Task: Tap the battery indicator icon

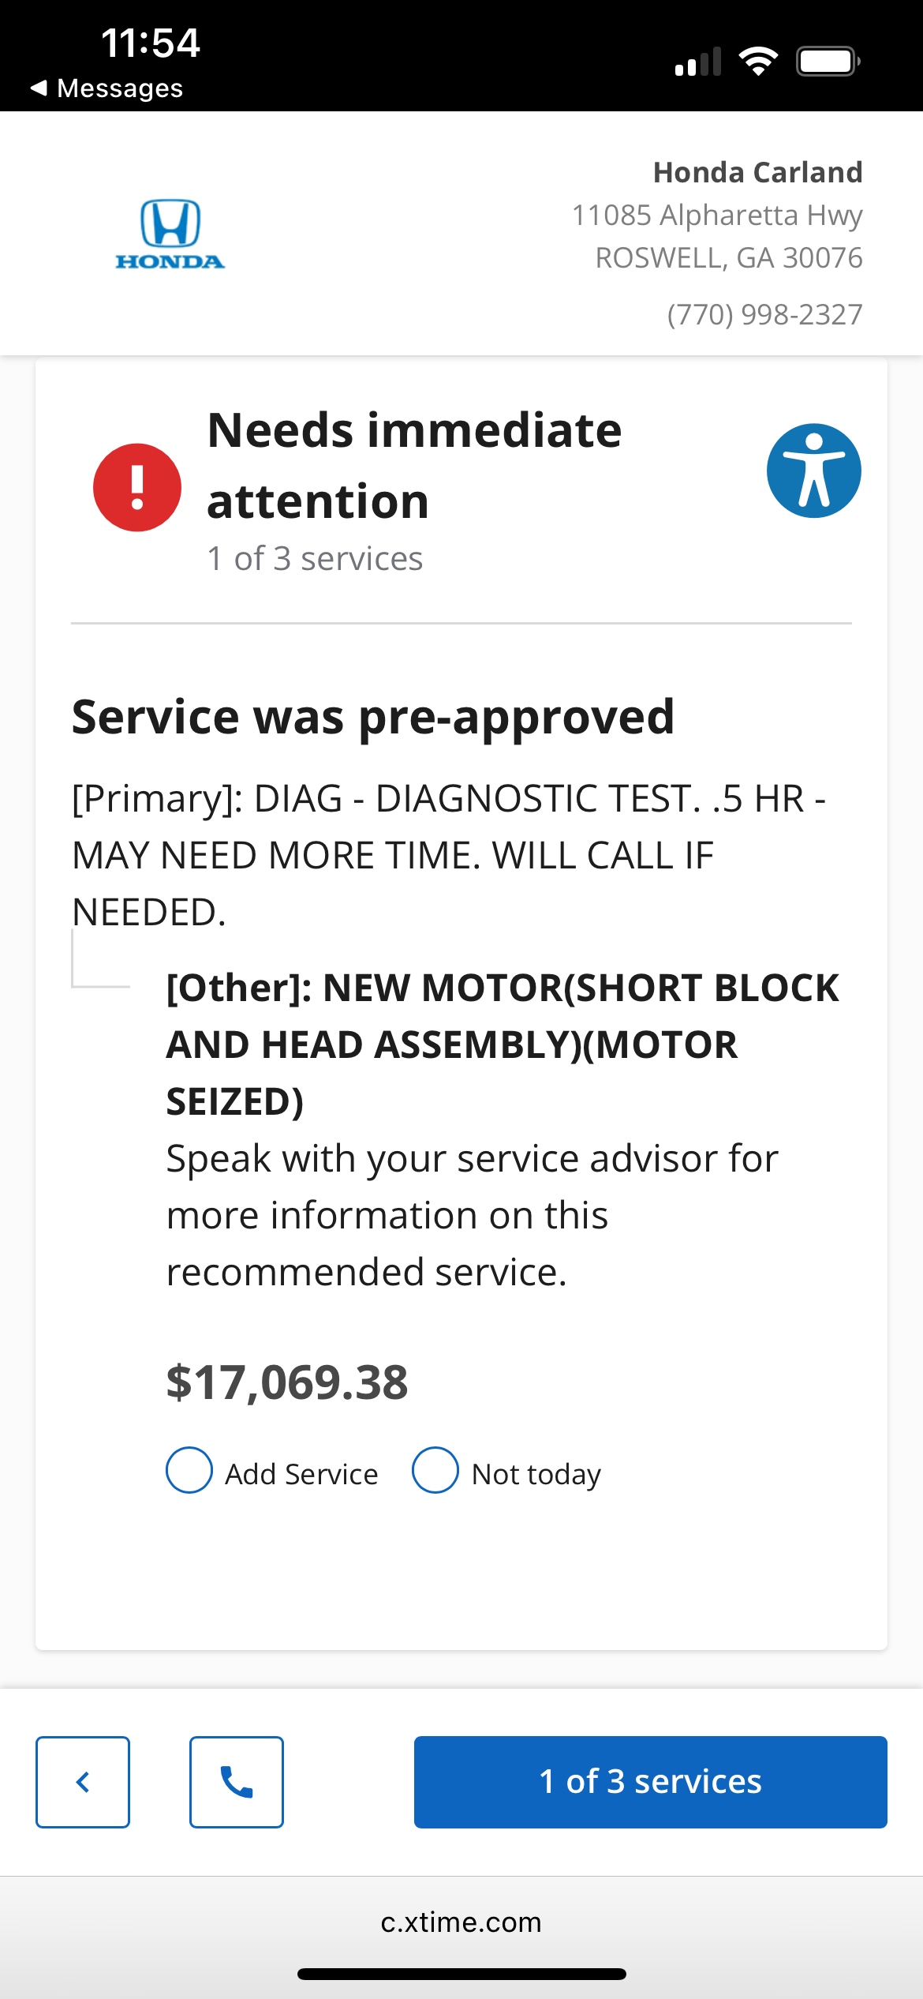Action: click(828, 61)
